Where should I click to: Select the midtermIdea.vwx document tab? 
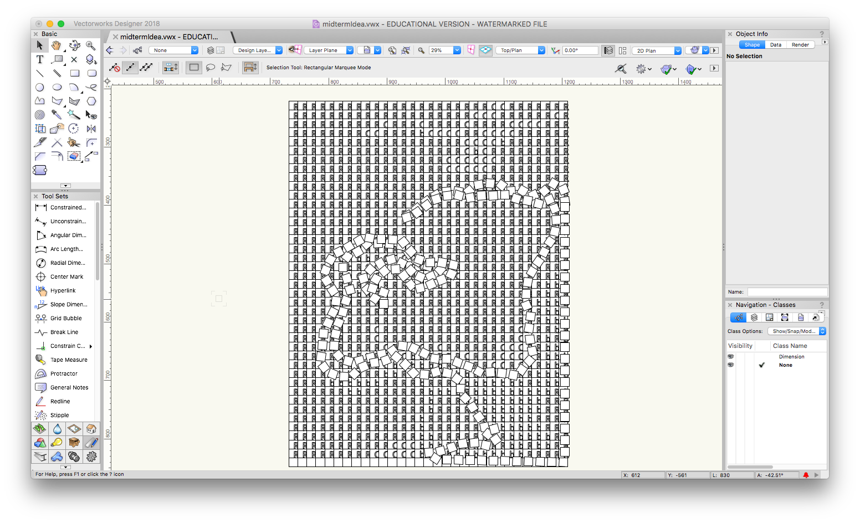click(x=169, y=37)
